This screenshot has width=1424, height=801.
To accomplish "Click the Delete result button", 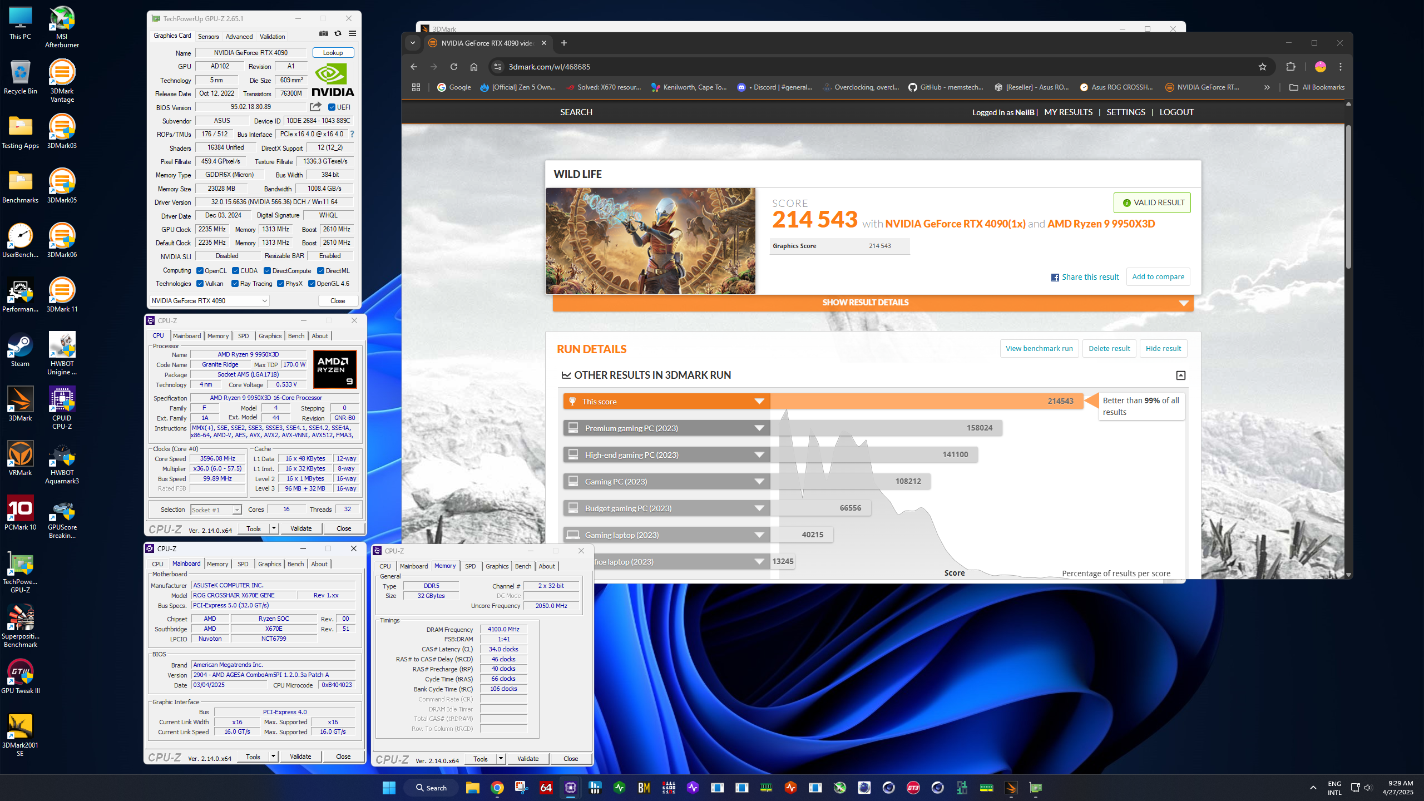I will tap(1109, 349).
